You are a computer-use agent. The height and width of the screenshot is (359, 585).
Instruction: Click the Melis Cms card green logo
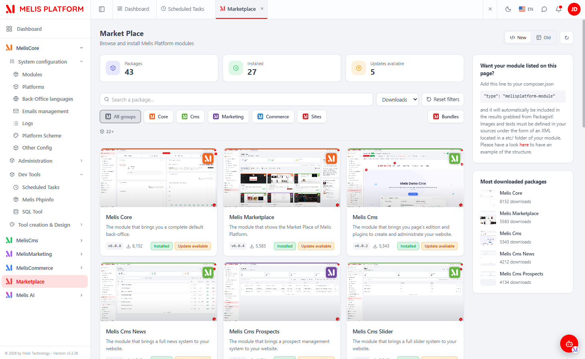click(x=455, y=159)
